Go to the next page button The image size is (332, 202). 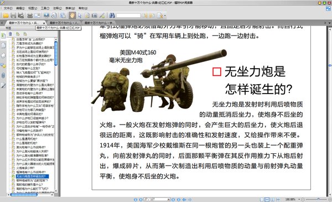(173, 199)
